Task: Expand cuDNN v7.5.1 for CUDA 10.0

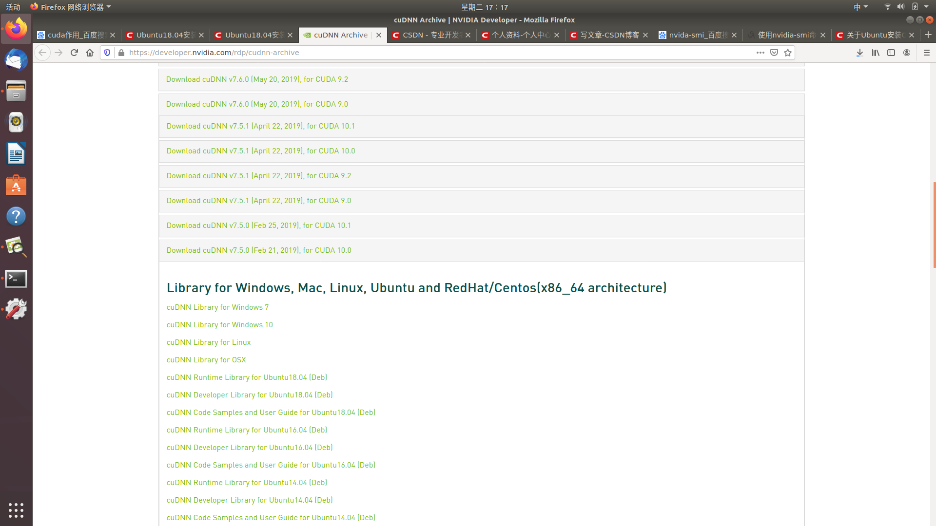Action: click(261, 151)
